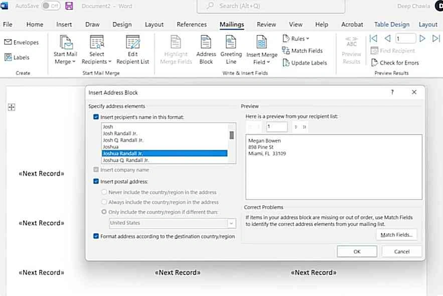Click the dialog preview record number field
Viewport: 443px width, 296px height.
[276, 127]
